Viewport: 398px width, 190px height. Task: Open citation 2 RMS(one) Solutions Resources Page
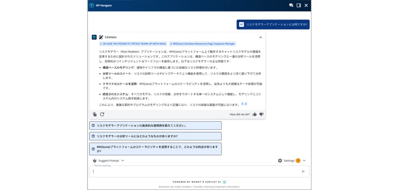point(202,44)
